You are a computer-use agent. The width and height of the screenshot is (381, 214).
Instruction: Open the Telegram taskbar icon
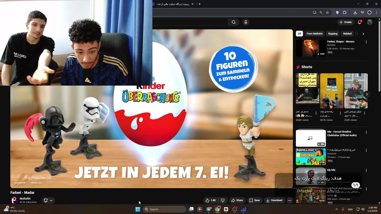[x=209, y=209]
